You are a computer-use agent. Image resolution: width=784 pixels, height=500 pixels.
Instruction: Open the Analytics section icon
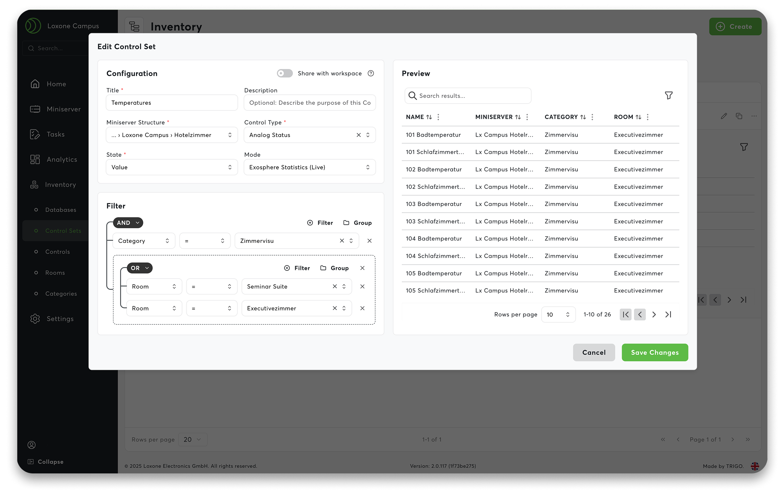(35, 159)
